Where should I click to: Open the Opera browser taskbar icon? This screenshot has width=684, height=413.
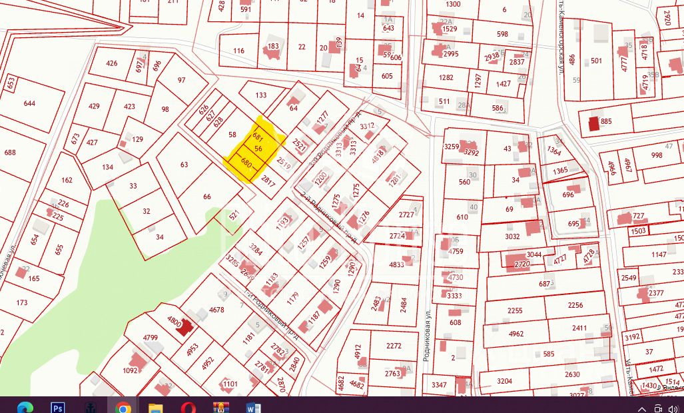pyautogui.click(x=188, y=408)
